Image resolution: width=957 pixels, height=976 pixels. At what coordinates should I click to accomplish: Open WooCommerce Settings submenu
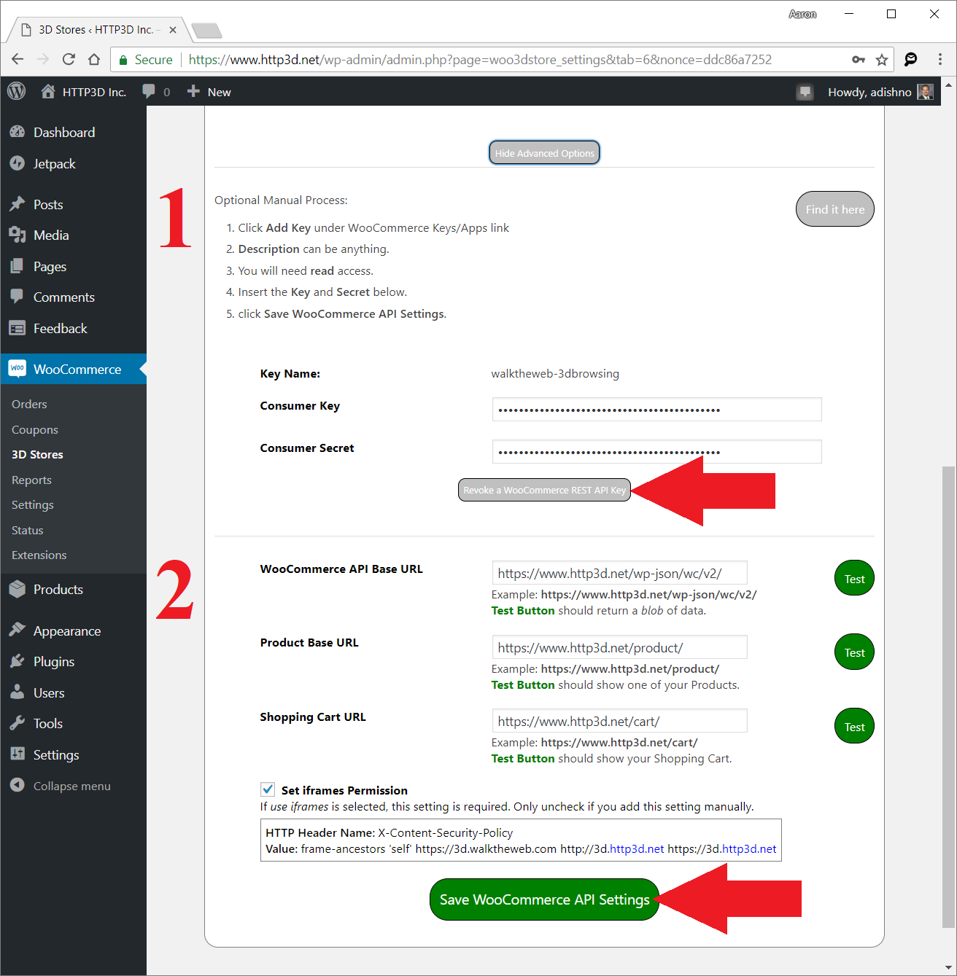33,504
